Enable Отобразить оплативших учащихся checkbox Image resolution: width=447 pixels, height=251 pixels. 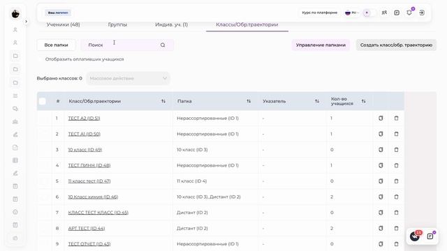click(41, 59)
